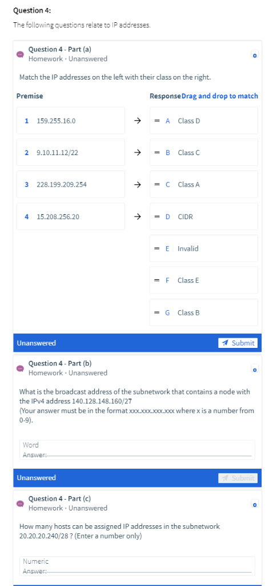Viewport: 269px width, 586px height.
Task: Select premise 15.208.256.20
Action: click(x=70, y=216)
